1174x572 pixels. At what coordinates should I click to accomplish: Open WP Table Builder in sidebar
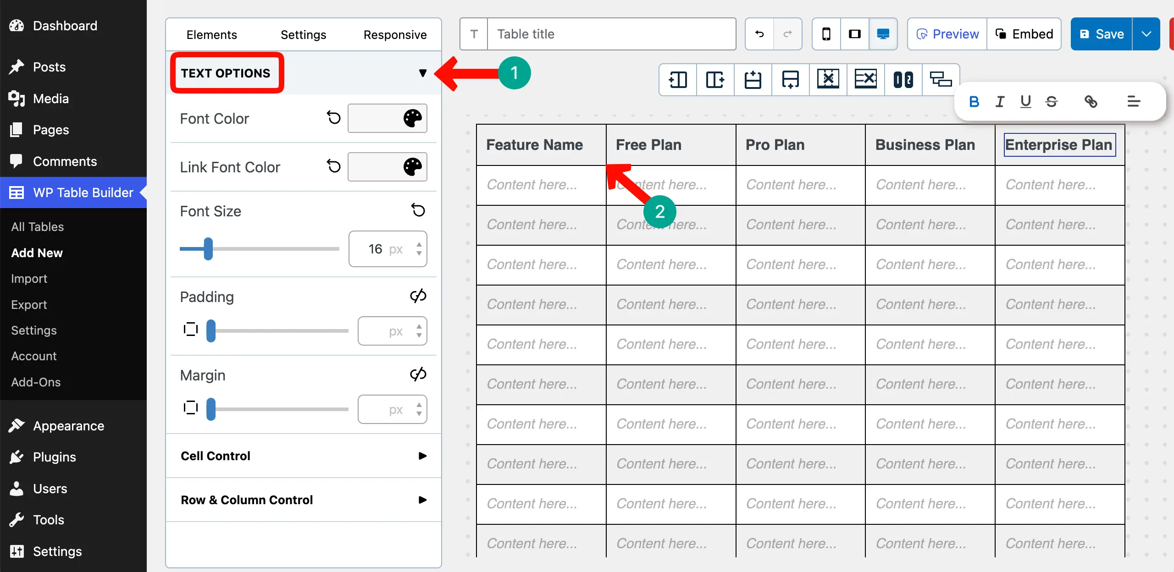73,192
